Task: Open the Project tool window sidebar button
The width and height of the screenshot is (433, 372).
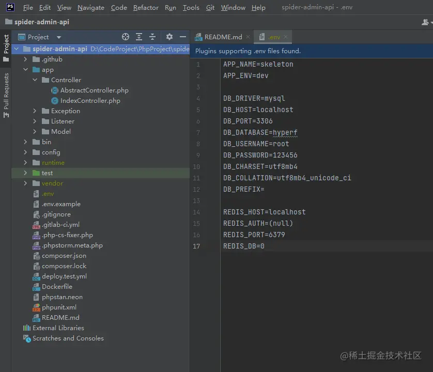Action: (x=6, y=48)
